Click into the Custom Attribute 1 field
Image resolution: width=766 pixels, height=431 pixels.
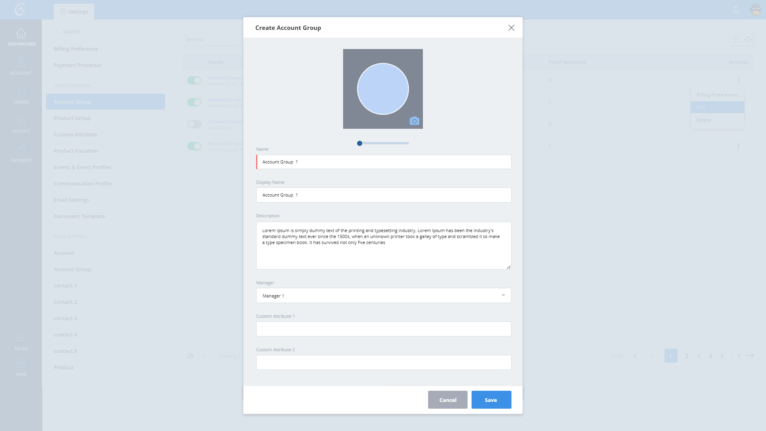click(x=383, y=329)
